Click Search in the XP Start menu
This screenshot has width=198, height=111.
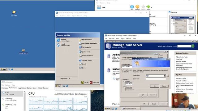(x=83, y=64)
